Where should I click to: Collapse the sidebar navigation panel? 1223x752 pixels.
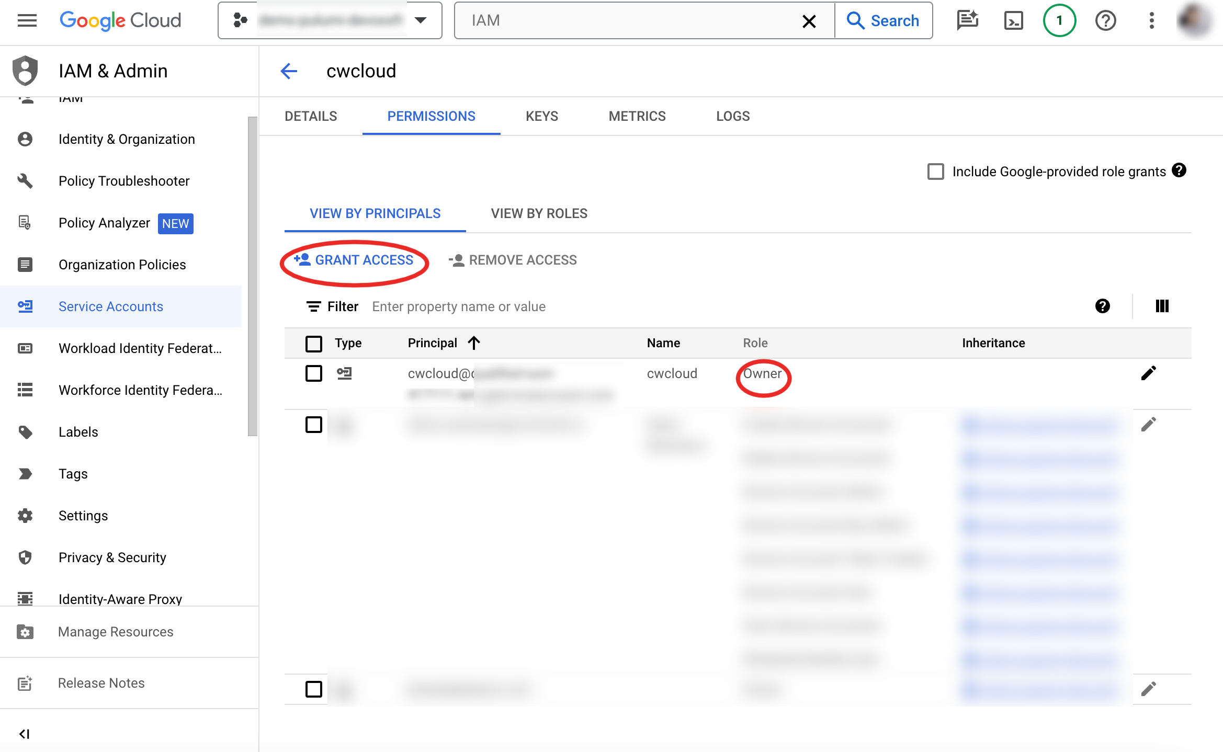pyautogui.click(x=24, y=734)
